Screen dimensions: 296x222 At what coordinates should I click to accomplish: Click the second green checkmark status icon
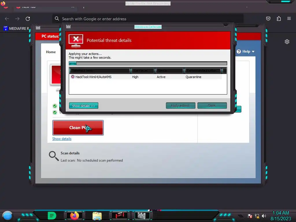click(x=55, y=112)
